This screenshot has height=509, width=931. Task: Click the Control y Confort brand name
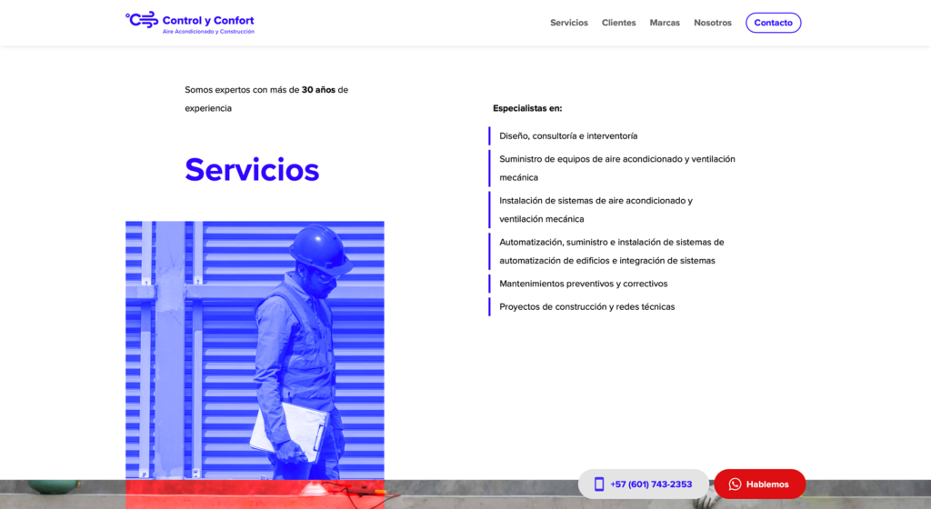coord(208,20)
